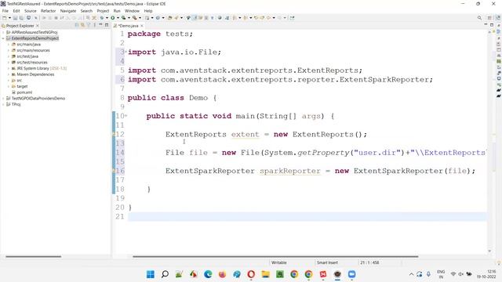
Task: Minimize the editor area
Action: coord(486,25)
